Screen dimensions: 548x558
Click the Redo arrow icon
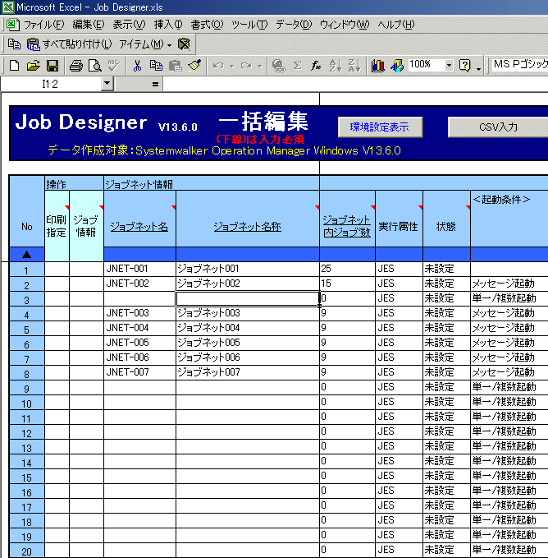(x=246, y=66)
